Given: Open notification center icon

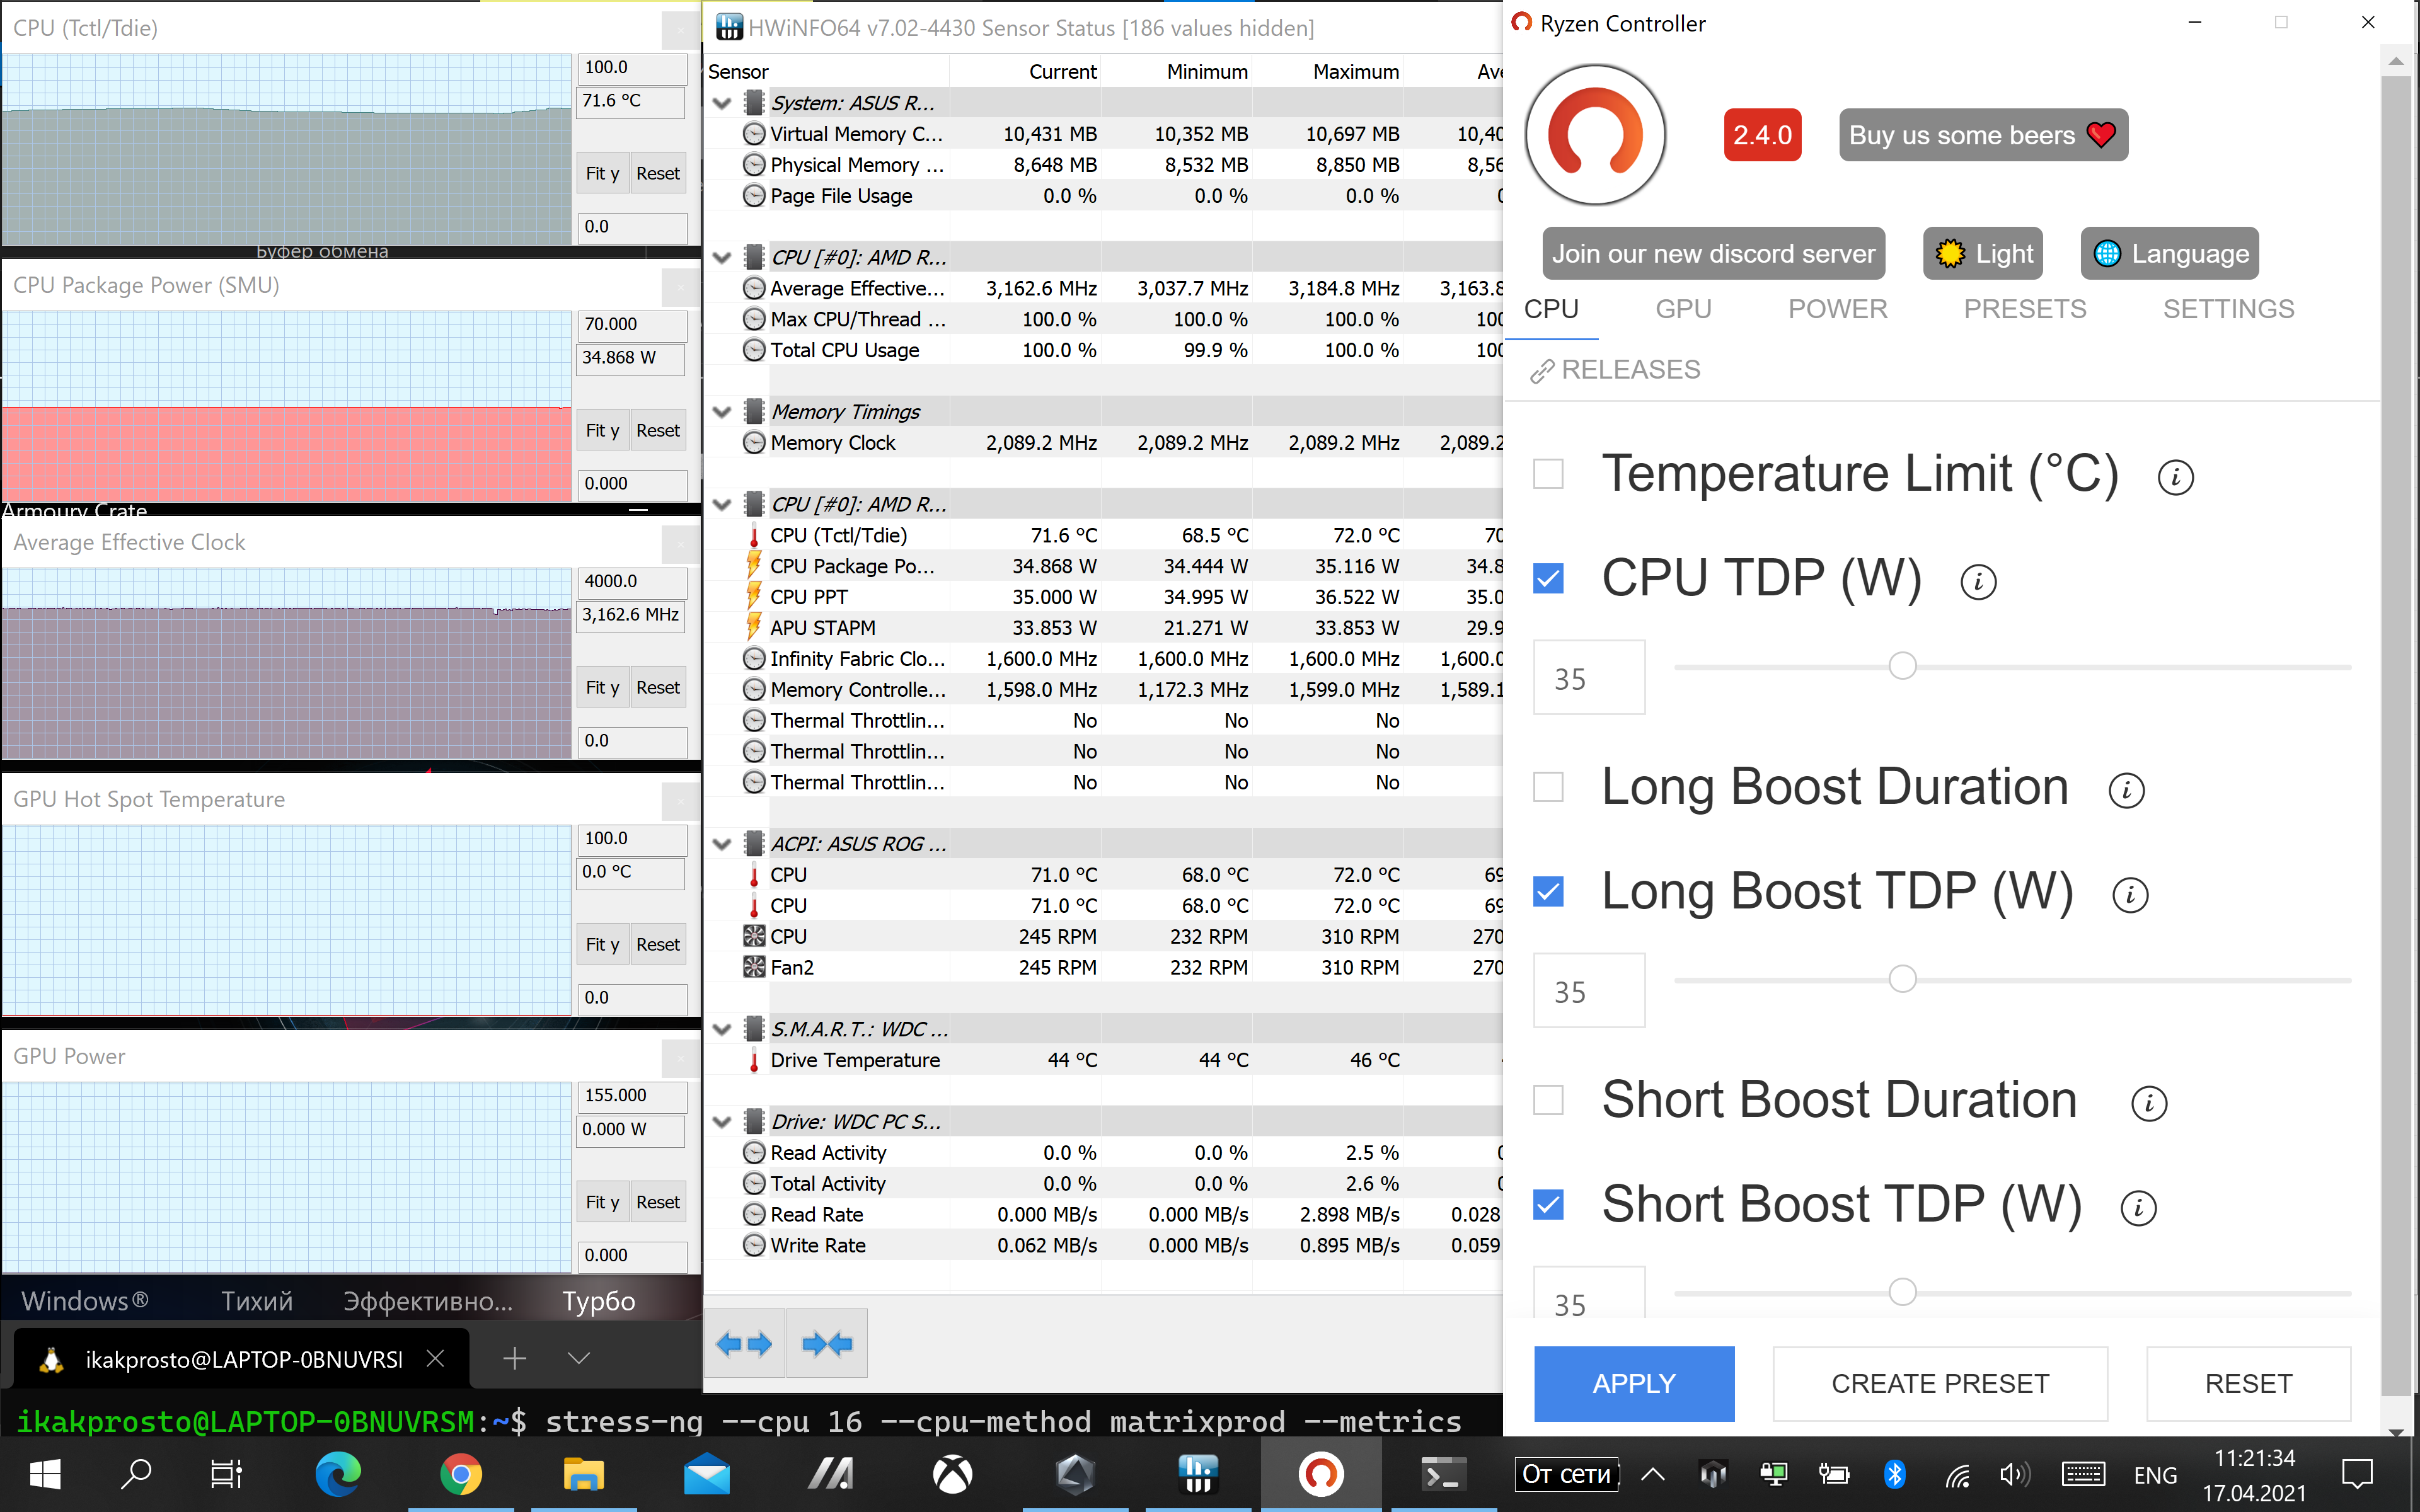Looking at the screenshot, I should [x=2358, y=1474].
